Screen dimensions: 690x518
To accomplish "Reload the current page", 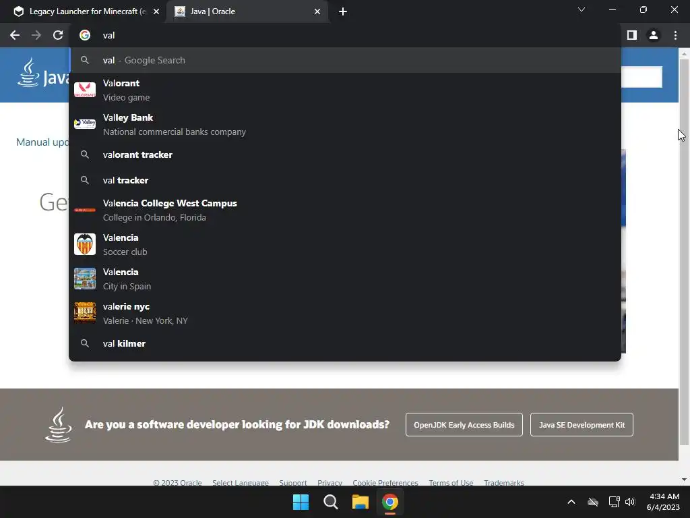I will pos(58,35).
